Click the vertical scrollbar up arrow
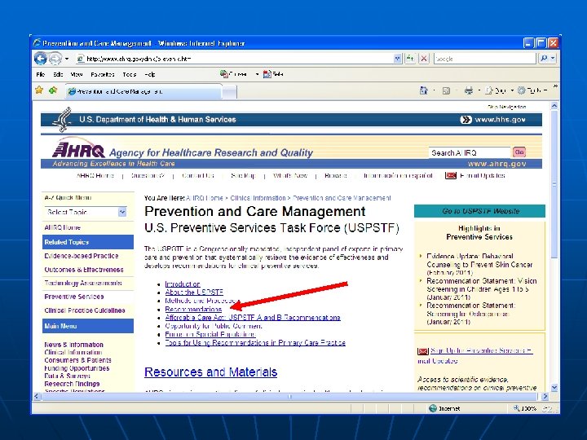 coord(554,106)
